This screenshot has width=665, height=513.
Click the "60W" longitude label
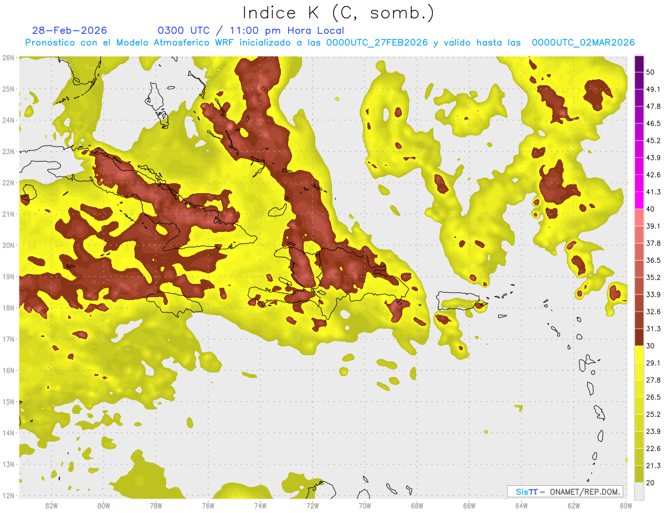pyautogui.click(x=626, y=505)
